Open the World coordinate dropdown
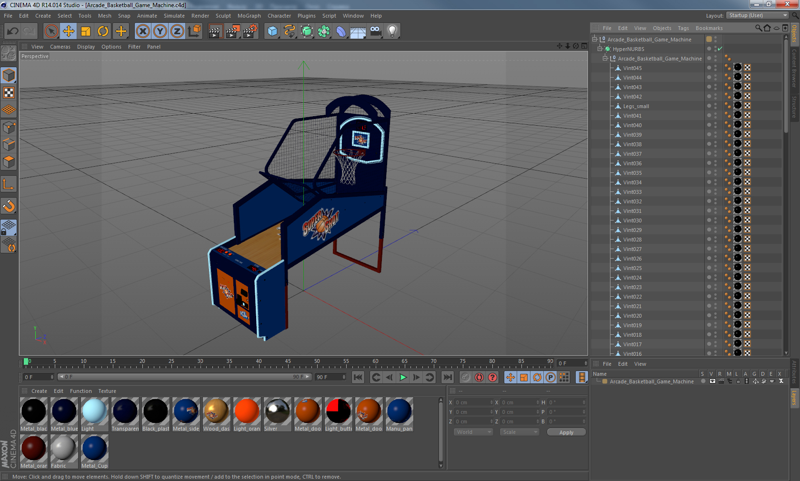This screenshot has width=800, height=481. point(473,432)
